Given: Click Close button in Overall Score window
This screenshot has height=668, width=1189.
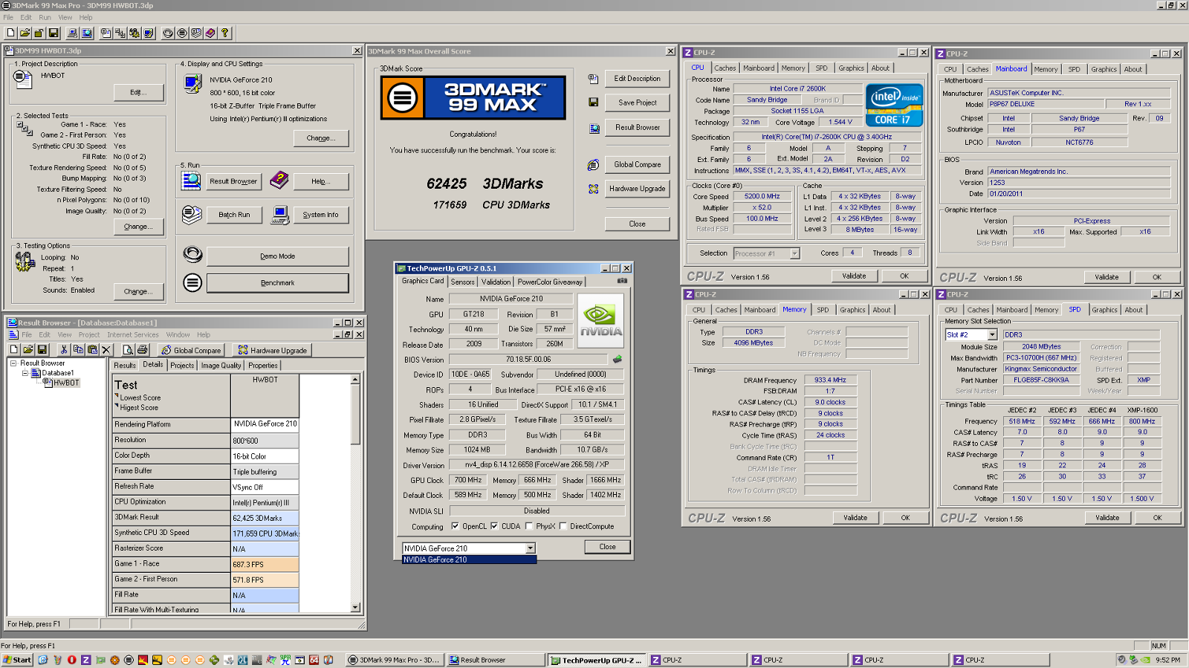Looking at the screenshot, I should (x=637, y=224).
